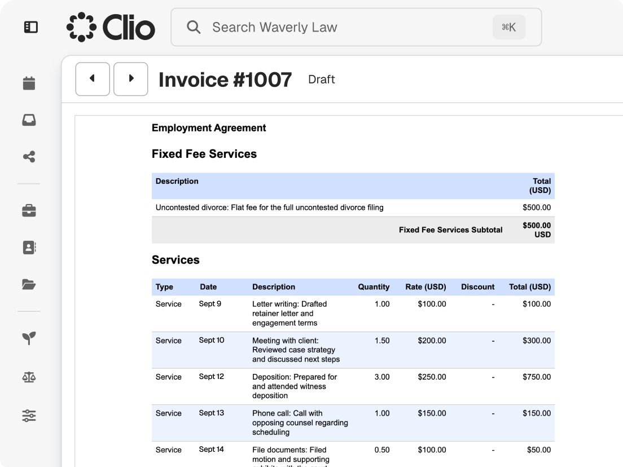Viewport: 623px width, 467px height.
Task: Click the Type column header
Action: click(164, 287)
